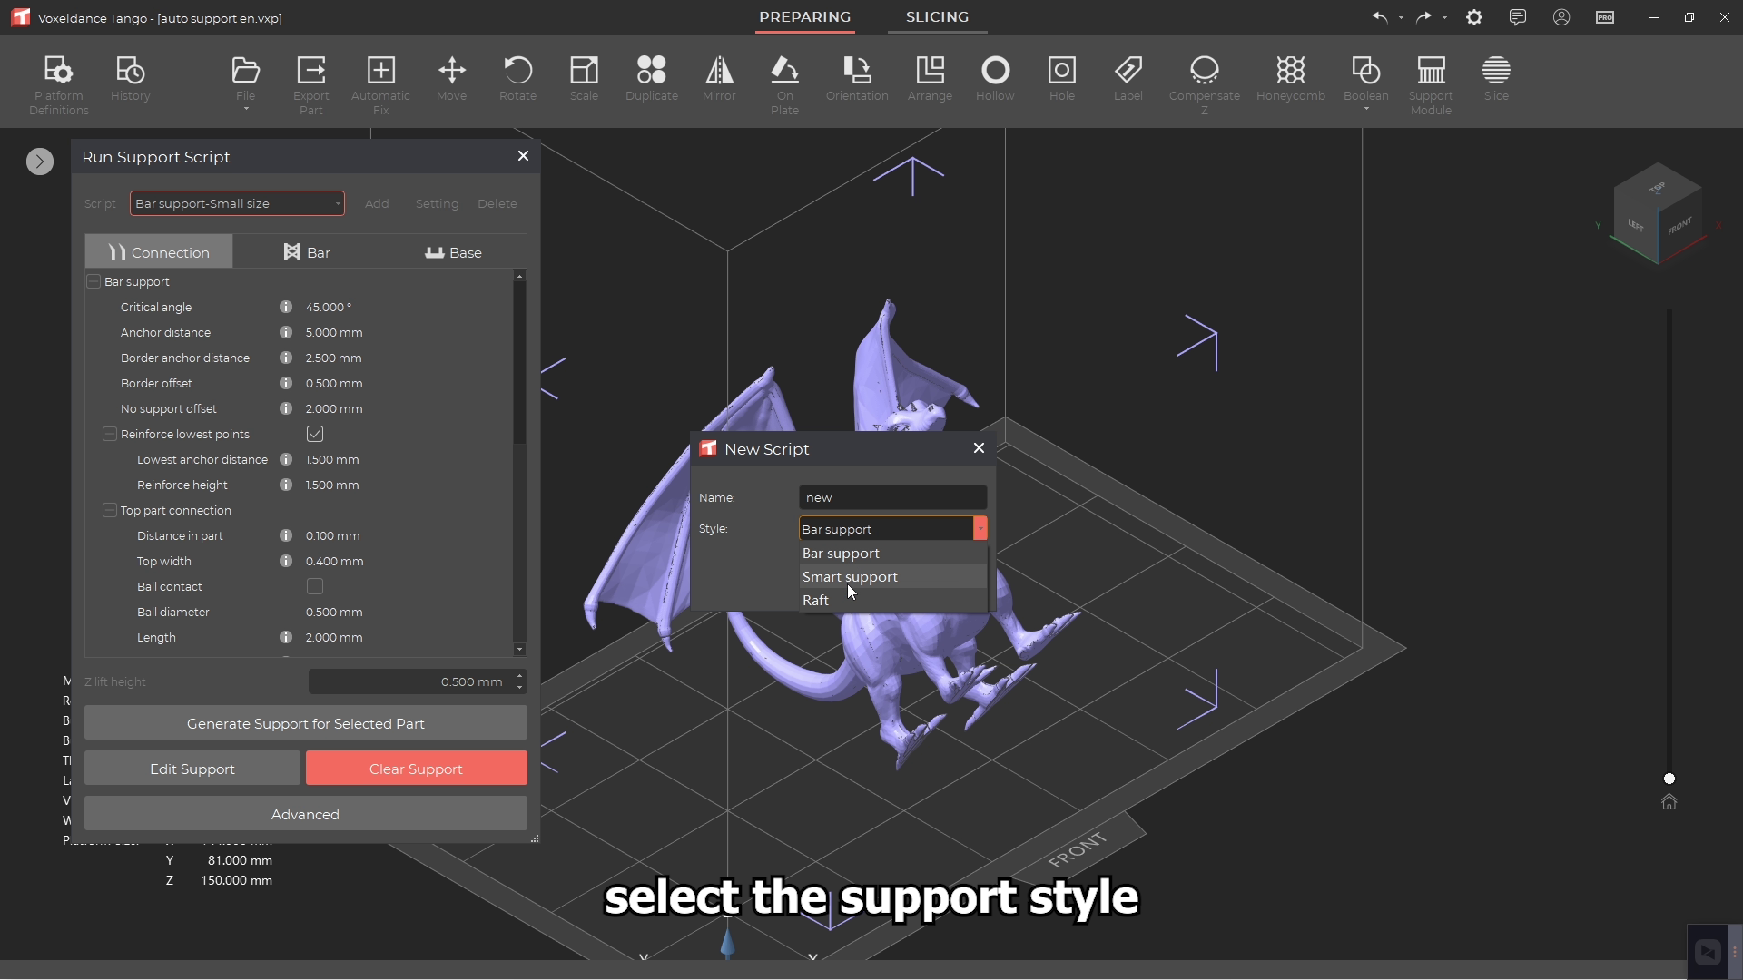Screen dimensions: 1743x980
Task: Choose Raft in Style list
Action: (893, 601)
